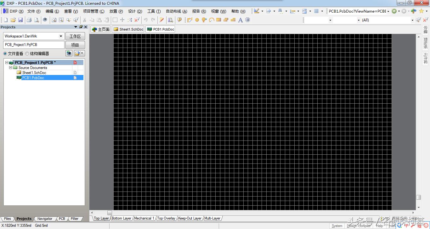Open the Workspace1.DsnWrk dropdown
This screenshot has height=229, width=430.
coord(61,36)
